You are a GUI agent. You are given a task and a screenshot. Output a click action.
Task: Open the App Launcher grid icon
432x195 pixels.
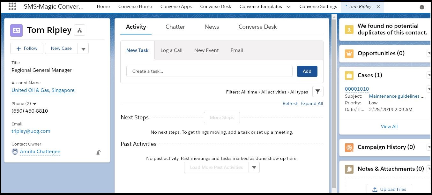(x=12, y=6)
